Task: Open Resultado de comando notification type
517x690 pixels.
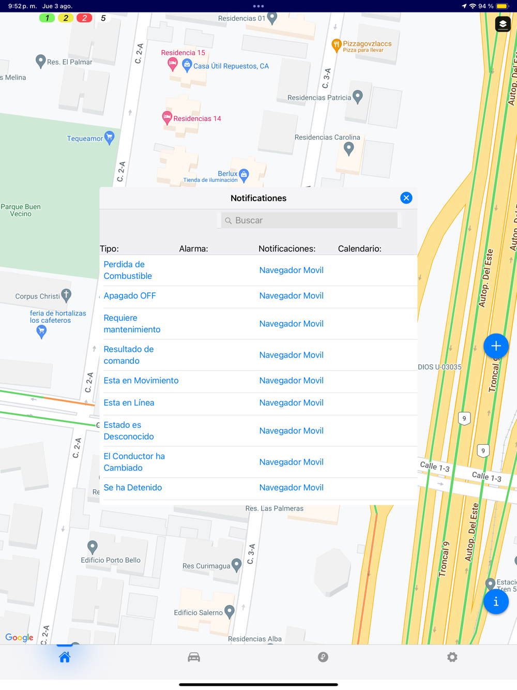Action: tap(129, 355)
